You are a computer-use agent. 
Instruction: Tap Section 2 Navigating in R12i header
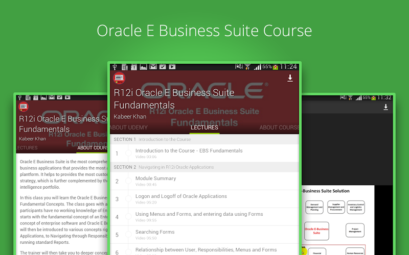(x=204, y=167)
